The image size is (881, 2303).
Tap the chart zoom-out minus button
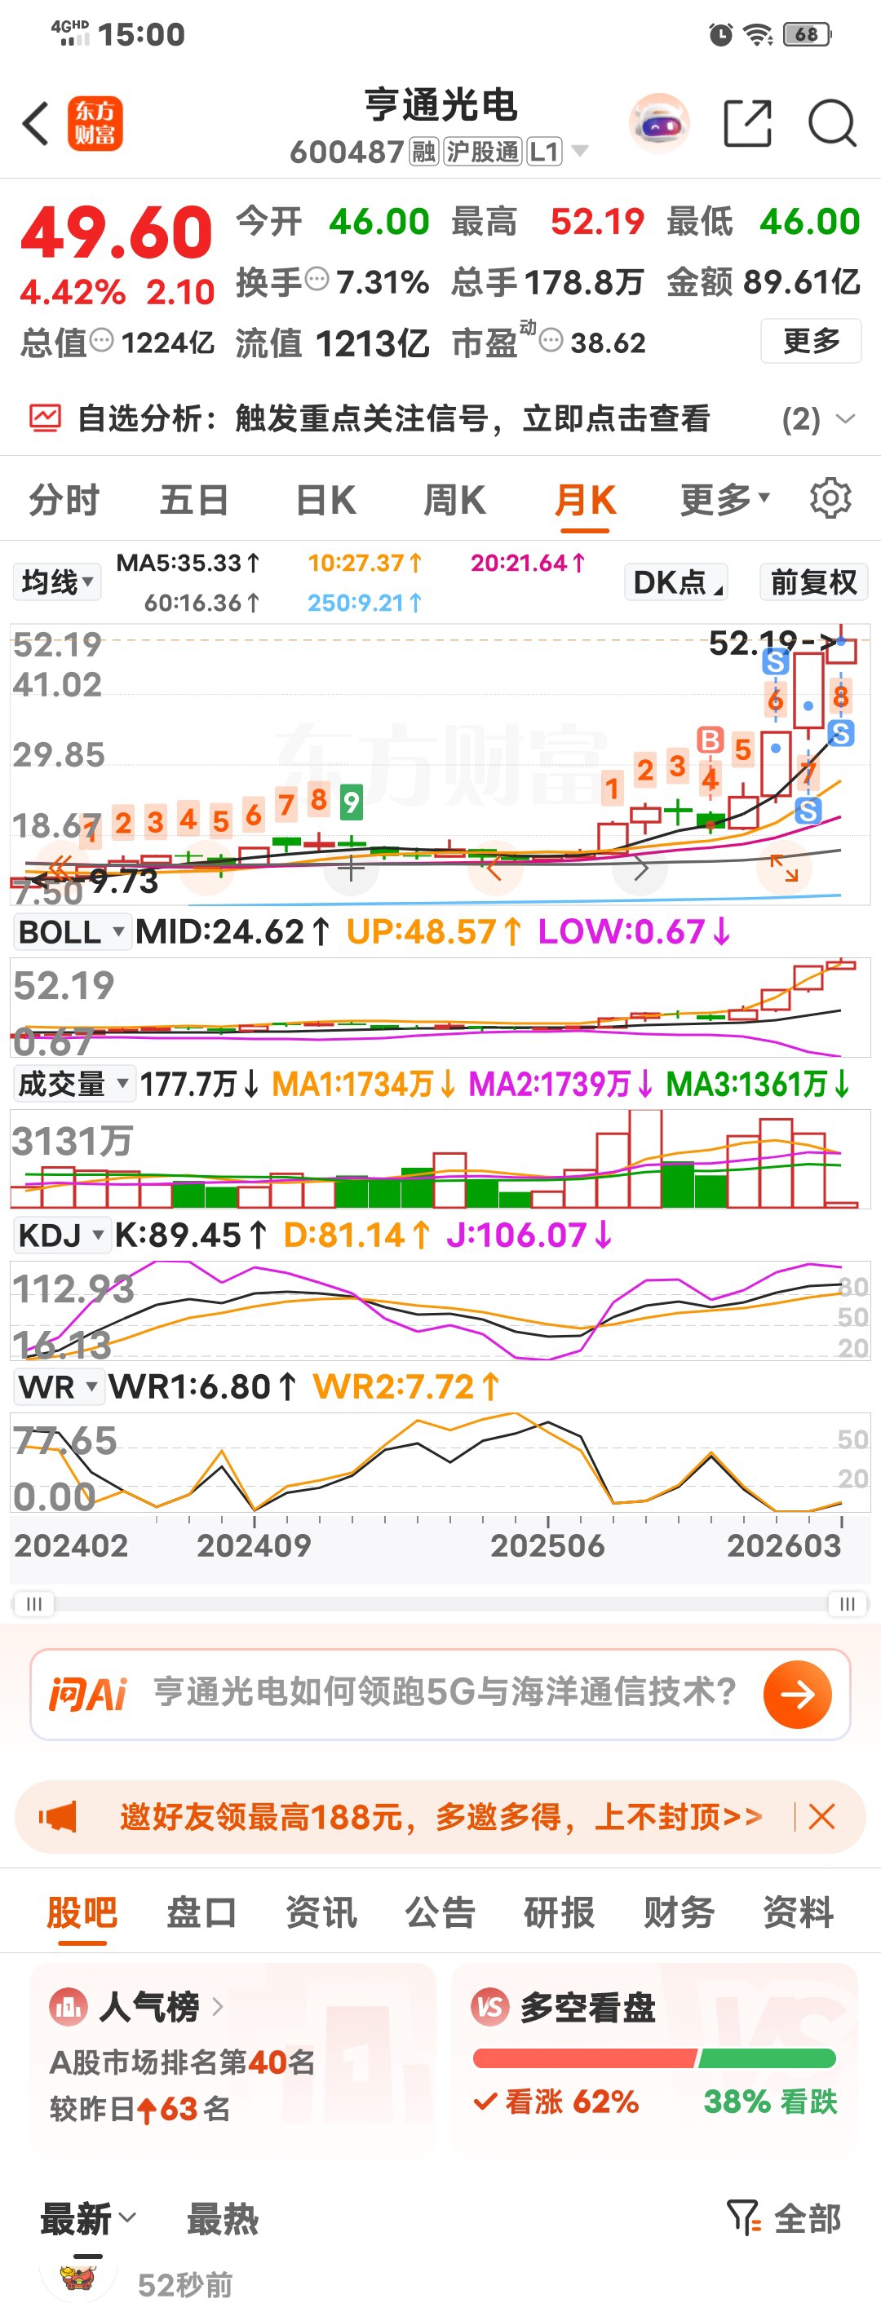[207, 866]
